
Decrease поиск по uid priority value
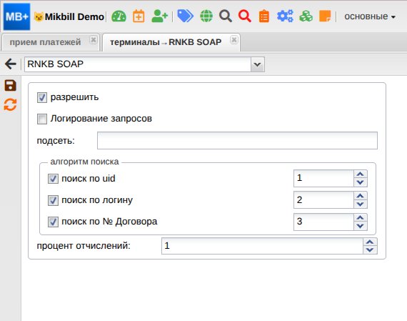click(361, 182)
